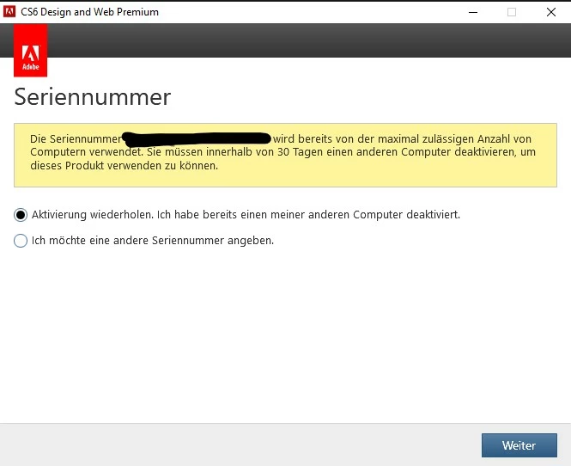Image resolution: width=571 pixels, height=466 pixels.
Task: Click the 'Seriennummer' heading
Action: (93, 97)
